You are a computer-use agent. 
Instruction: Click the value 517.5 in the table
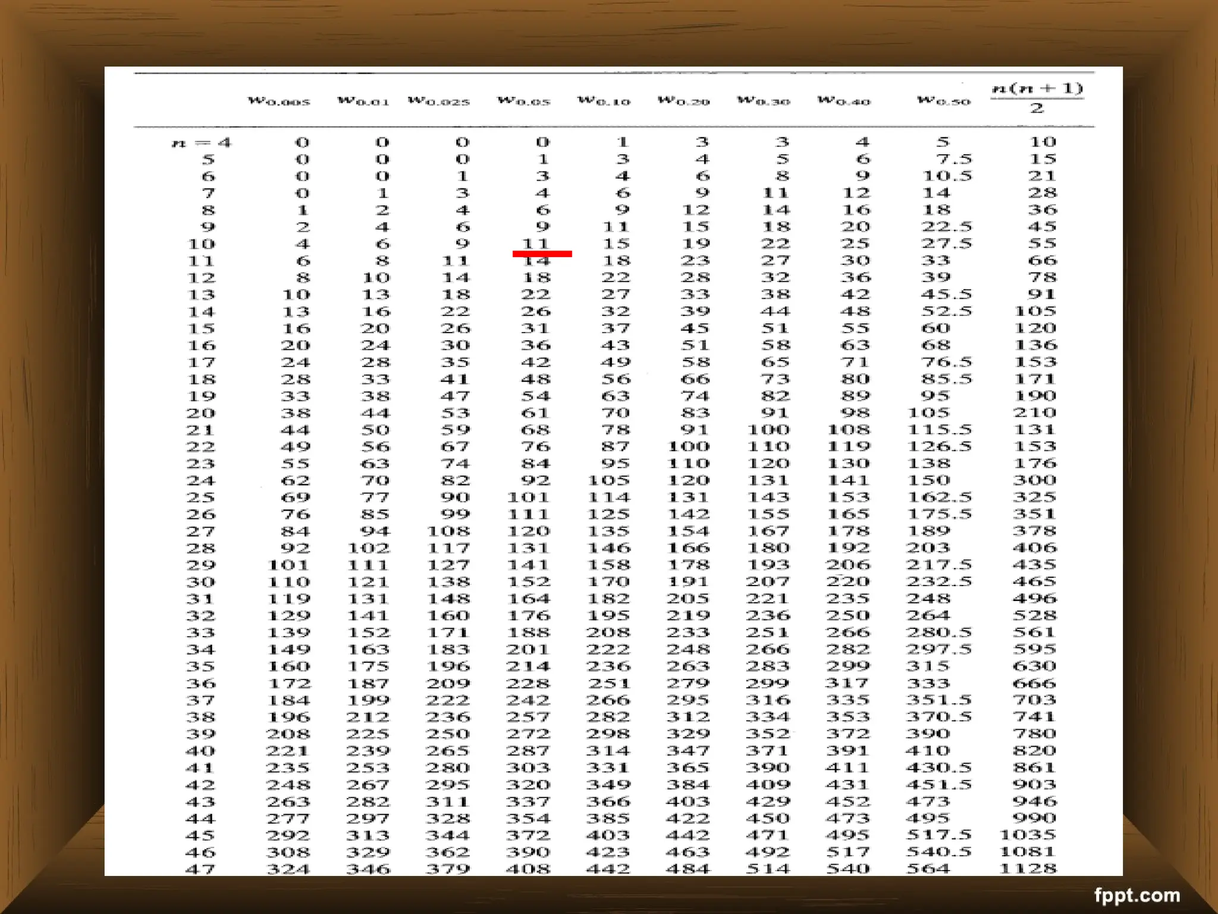tap(940, 835)
